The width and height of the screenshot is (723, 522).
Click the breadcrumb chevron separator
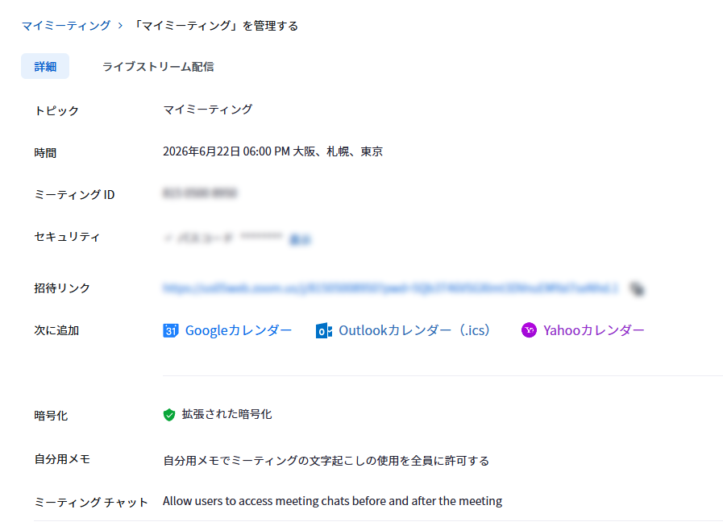[120, 25]
